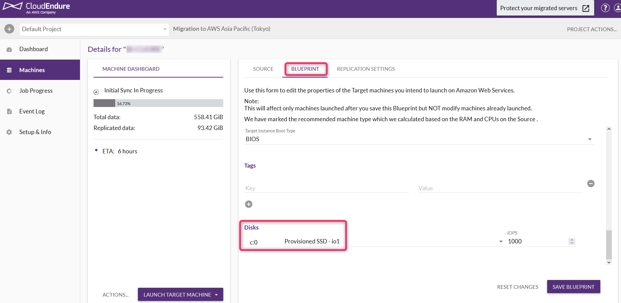Open the Default Project dropdown
The height and width of the screenshot is (303, 621).
94,29
